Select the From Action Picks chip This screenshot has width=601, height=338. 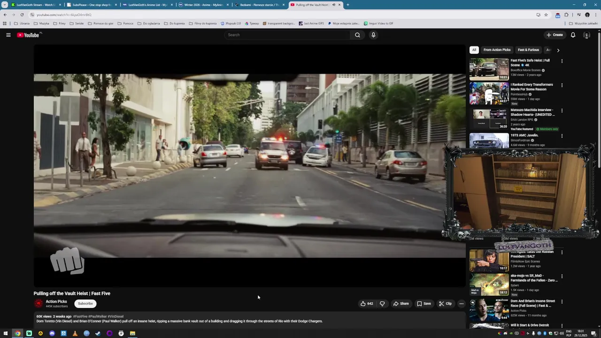coord(497,50)
